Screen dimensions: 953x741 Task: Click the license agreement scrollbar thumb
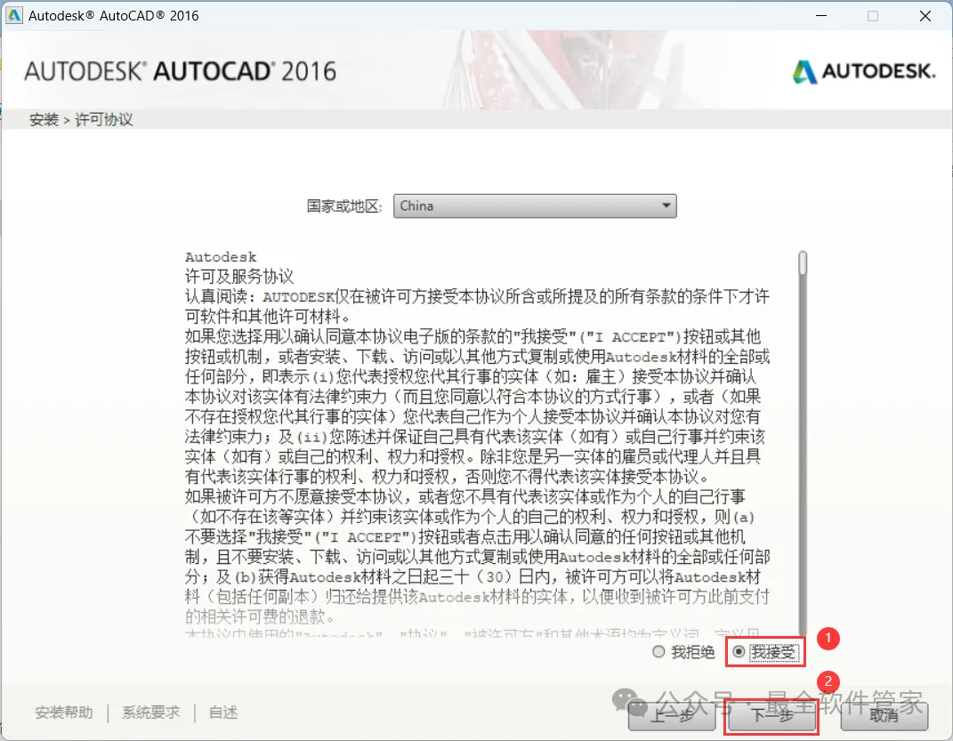pyautogui.click(x=803, y=263)
